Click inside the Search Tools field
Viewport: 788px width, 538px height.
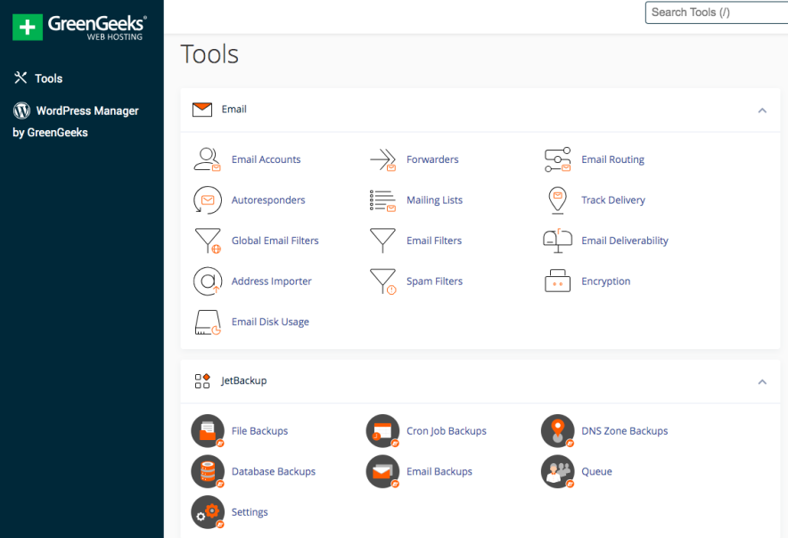click(x=713, y=12)
